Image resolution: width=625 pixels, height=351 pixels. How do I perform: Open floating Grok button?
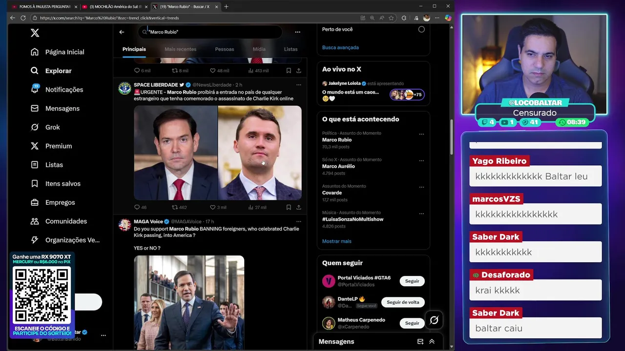[434, 320]
